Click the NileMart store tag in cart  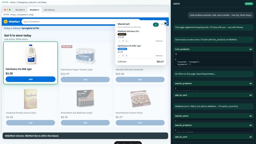pyautogui.click(x=122, y=34)
